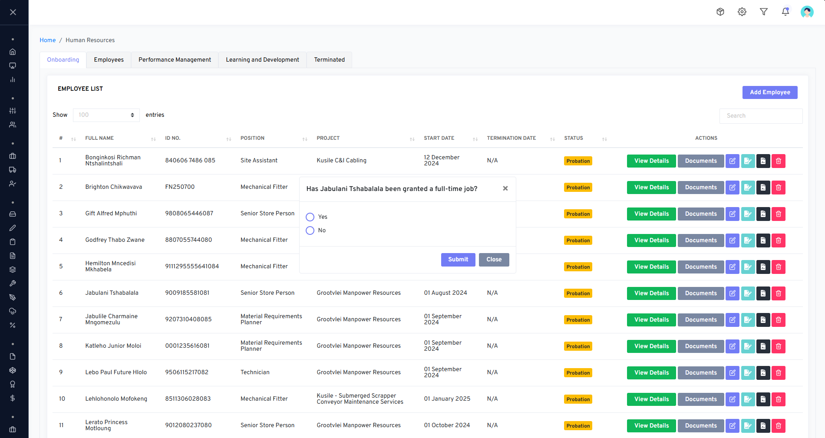Screen dimensions: 825x438
Task: Click the sliders icon in sidebar
Action: 13,111
